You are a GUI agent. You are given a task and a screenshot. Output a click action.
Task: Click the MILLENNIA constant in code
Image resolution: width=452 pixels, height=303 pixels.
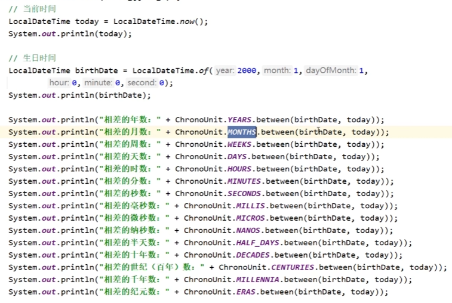(x=257, y=280)
